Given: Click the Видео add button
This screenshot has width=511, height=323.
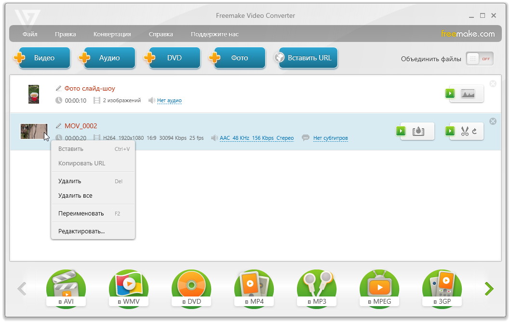Looking at the screenshot, I should coord(43,58).
